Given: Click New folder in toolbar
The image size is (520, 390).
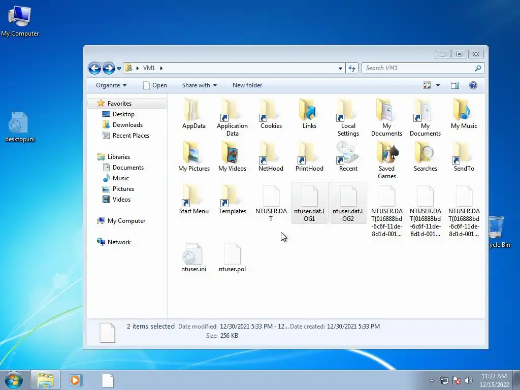Looking at the screenshot, I should (247, 85).
